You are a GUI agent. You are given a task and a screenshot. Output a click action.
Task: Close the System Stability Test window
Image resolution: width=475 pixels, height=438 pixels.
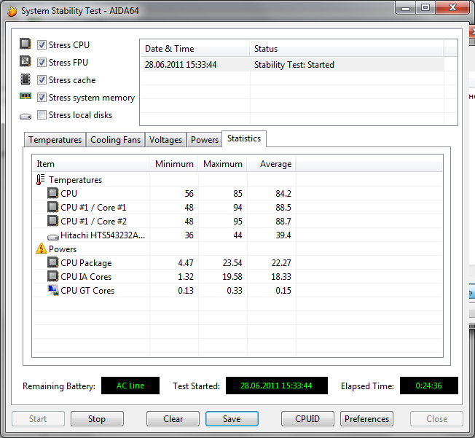(x=452, y=7)
